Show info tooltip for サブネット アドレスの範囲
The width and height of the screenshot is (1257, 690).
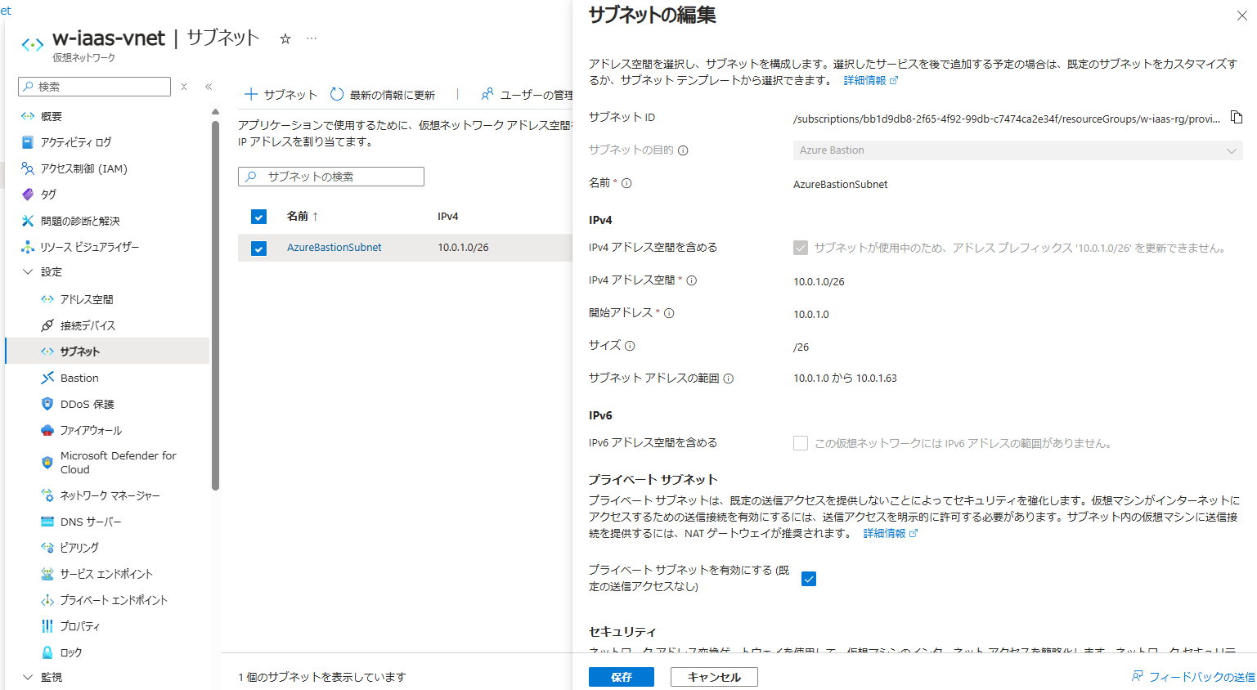pyautogui.click(x=728, y=379)
